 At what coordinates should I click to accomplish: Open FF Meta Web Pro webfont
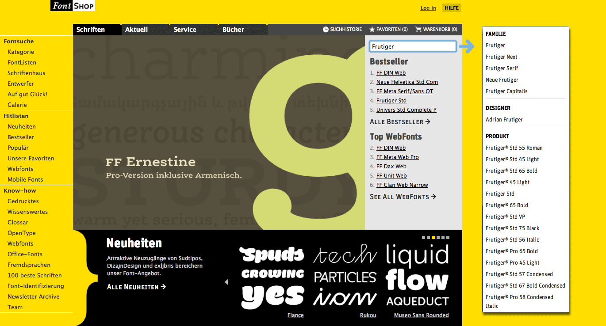point(398,157)
